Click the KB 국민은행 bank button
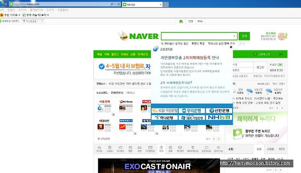 pyautogui.click(x=165, y=110)
